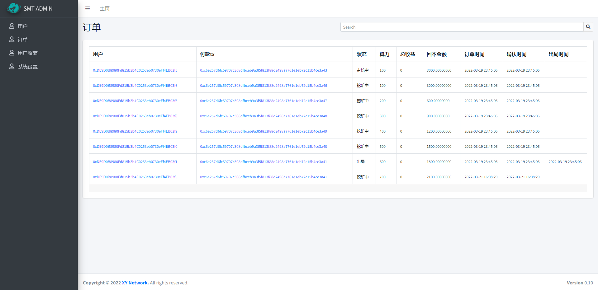Click the 付款tx column header
This screenshot has width=598, height=290.
tap(207, 54)
